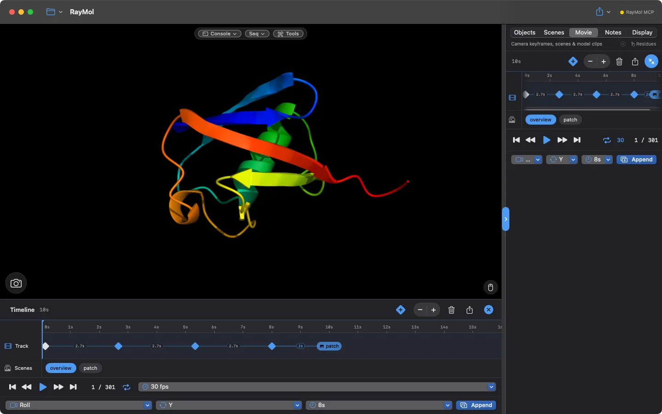Open the Console dropdown

coord(220,34)
